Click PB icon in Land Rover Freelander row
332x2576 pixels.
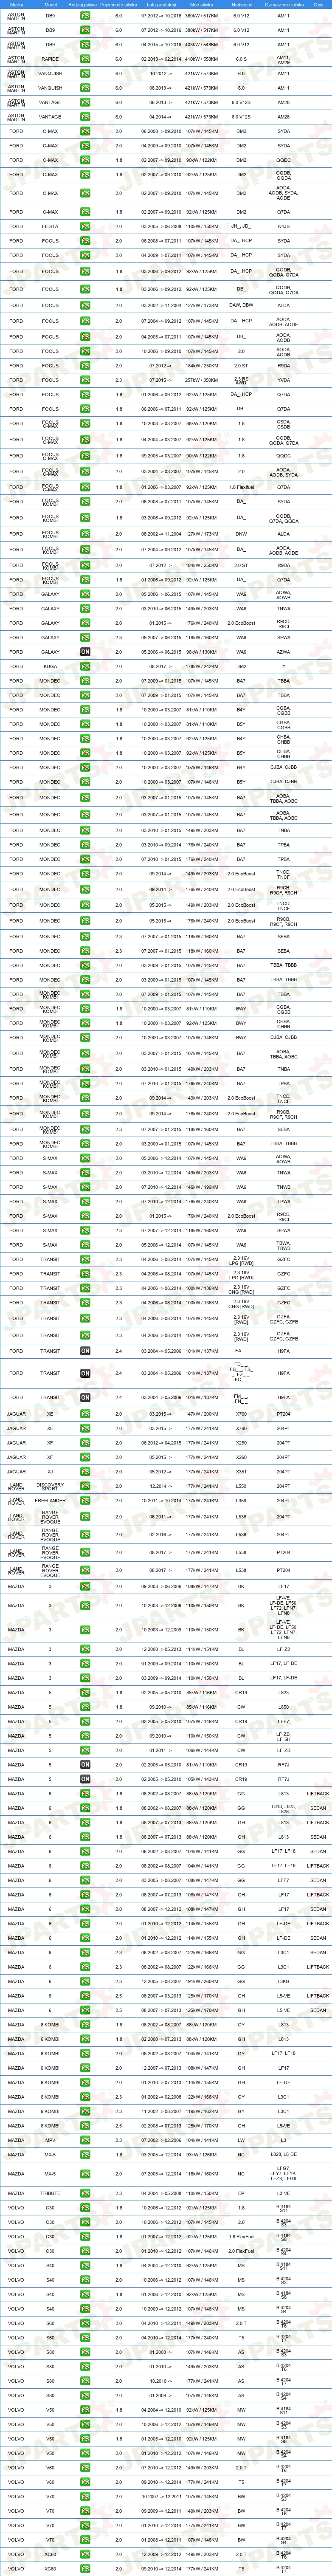coord(85,1500)
